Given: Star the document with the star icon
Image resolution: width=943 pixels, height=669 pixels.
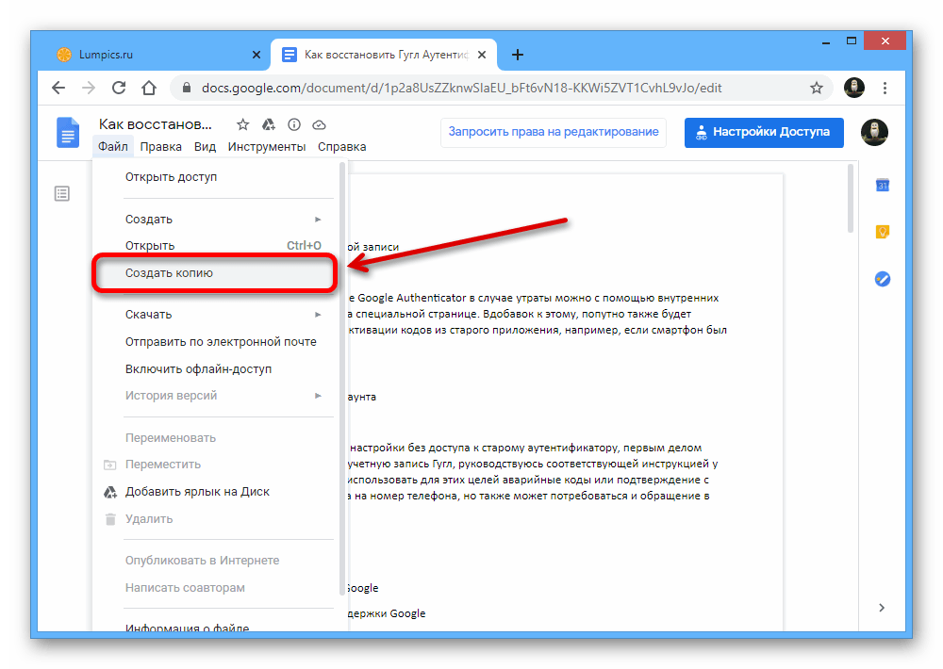Looking at the screenshot, I should (x=242, y=124).
